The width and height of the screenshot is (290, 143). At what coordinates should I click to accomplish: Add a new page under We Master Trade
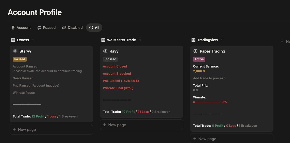pyautogui.click(x=142, y=125)
